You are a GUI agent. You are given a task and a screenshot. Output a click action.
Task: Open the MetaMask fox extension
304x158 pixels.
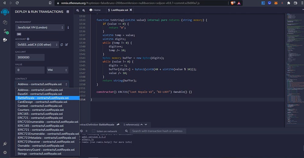276,3
